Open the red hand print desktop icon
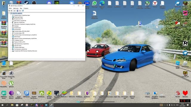 coord(178,93)
